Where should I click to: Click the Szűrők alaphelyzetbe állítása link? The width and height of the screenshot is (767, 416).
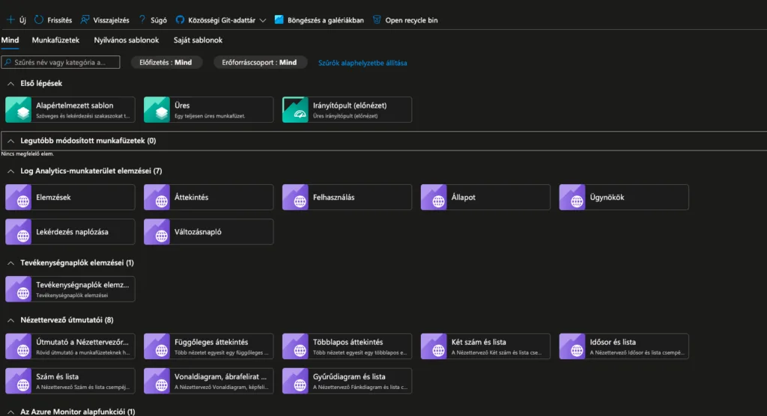click(363, 63)
